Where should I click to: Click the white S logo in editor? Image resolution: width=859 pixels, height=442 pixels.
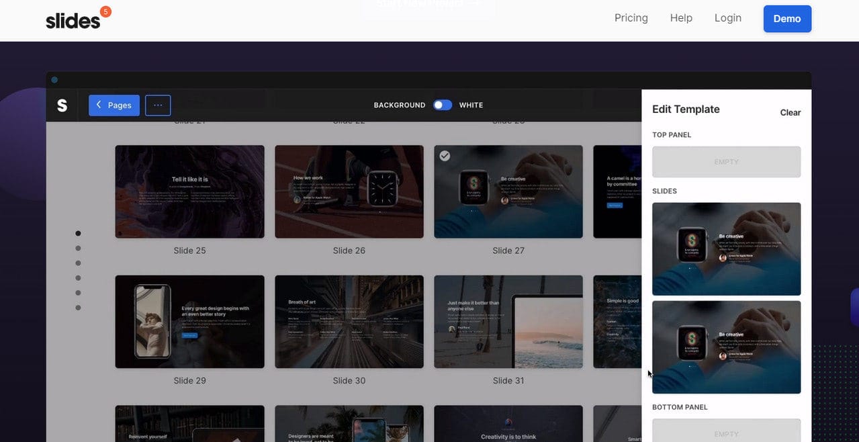pos(62,105)
